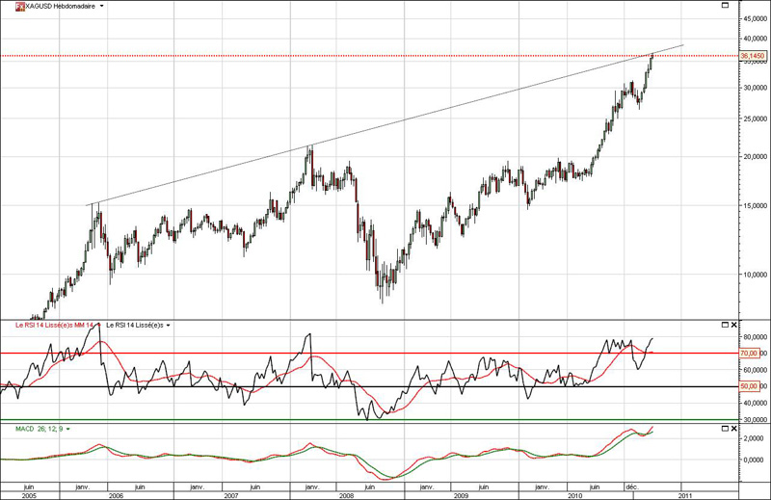Close the MACD indicator panel

click(734, 427)
